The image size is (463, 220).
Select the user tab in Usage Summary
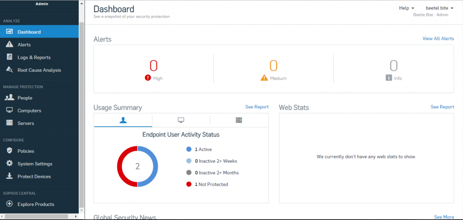123,120
